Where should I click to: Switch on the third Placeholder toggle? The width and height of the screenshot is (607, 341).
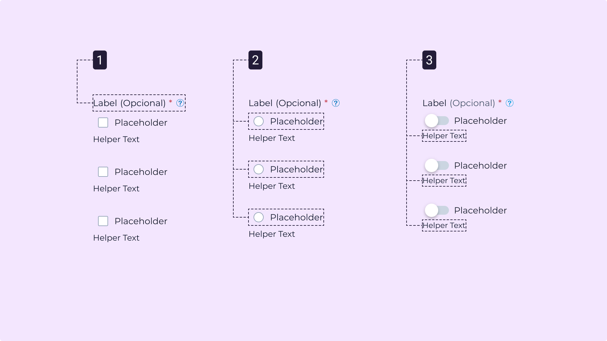click(437, 210)
